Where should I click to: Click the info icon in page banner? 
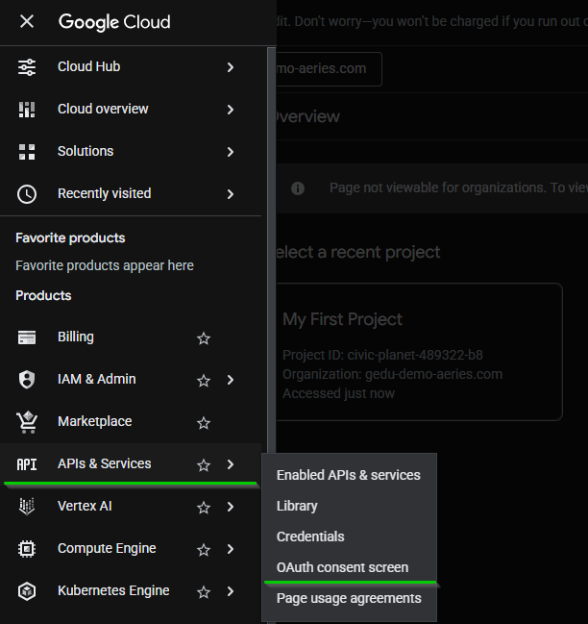coord(298,187)
